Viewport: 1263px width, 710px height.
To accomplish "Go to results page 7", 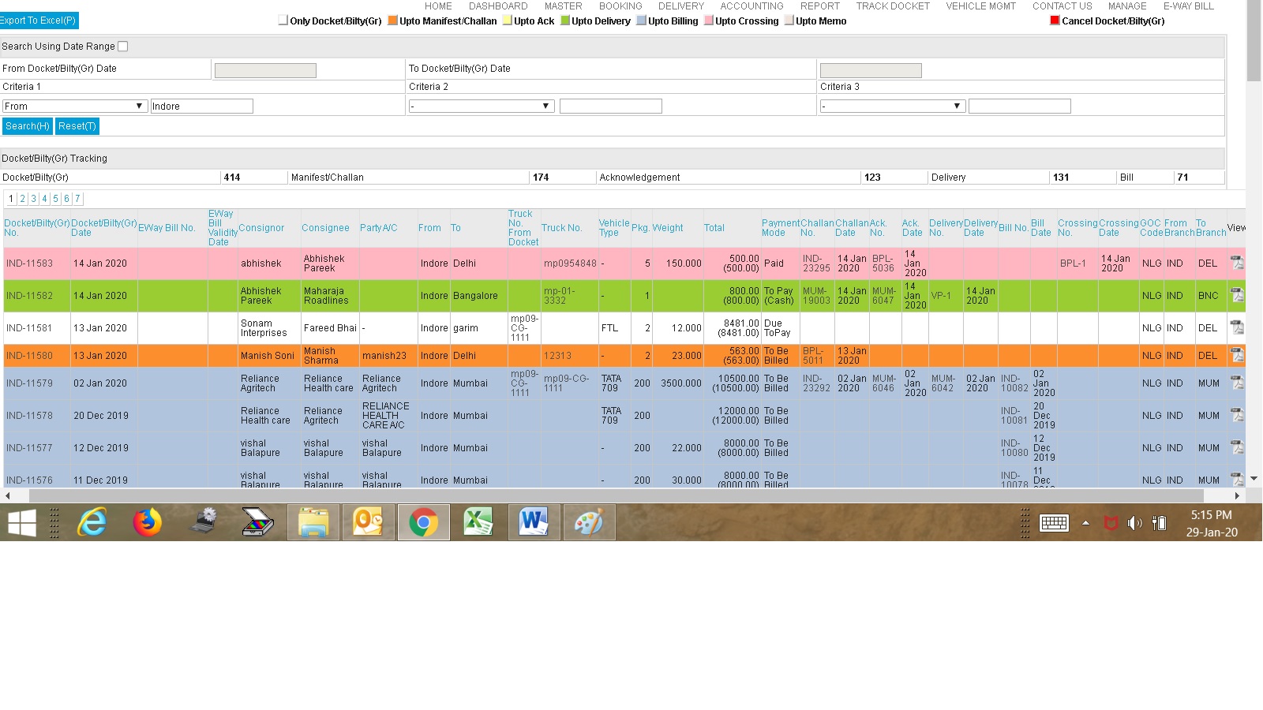I will [x=77, y=199].
